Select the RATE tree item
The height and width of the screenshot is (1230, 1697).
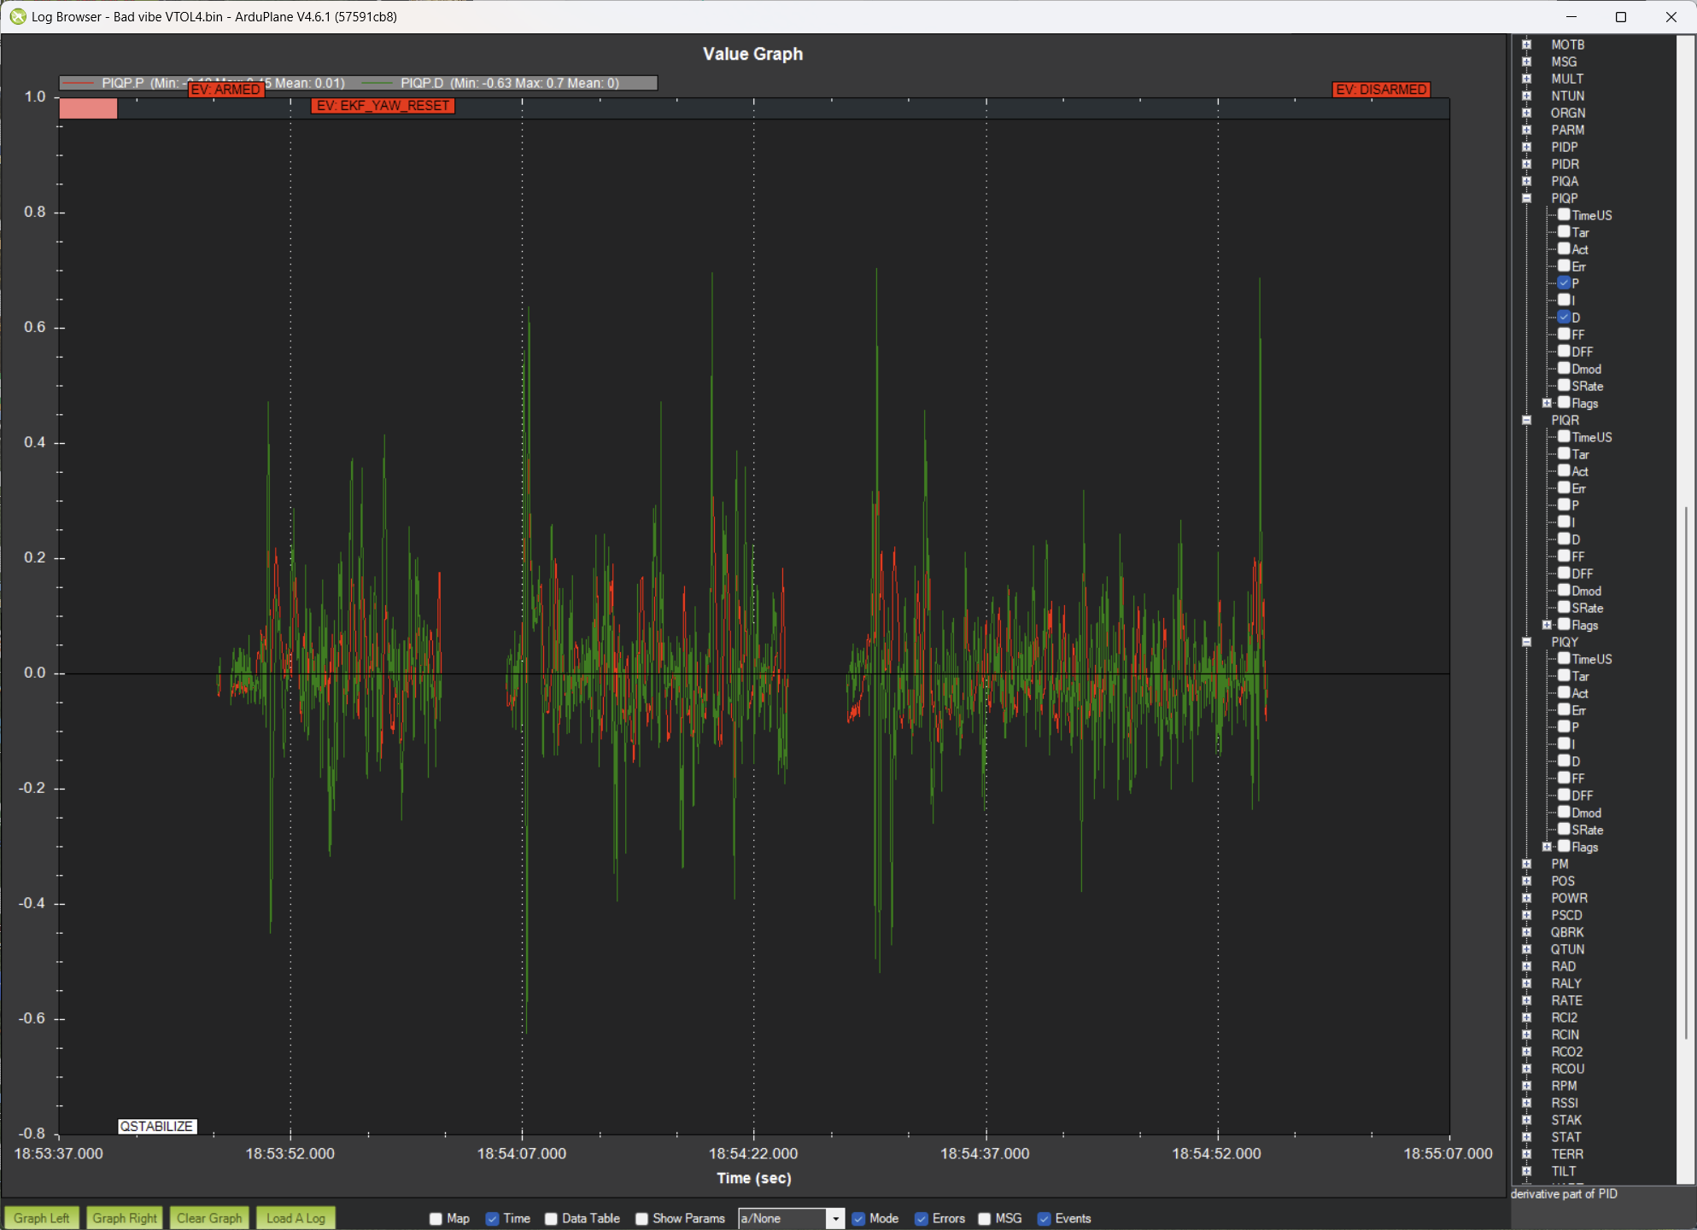click(x=1566, y=1000)
